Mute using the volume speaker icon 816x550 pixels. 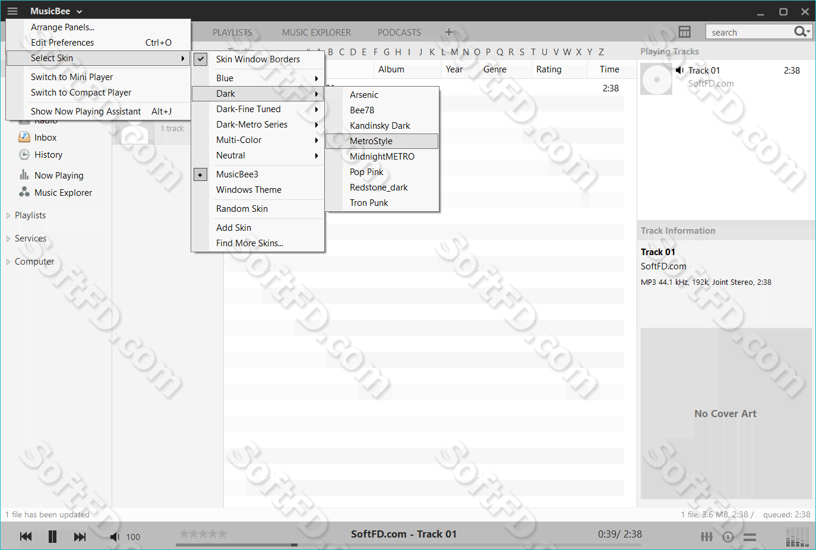[x=115, y=537]
